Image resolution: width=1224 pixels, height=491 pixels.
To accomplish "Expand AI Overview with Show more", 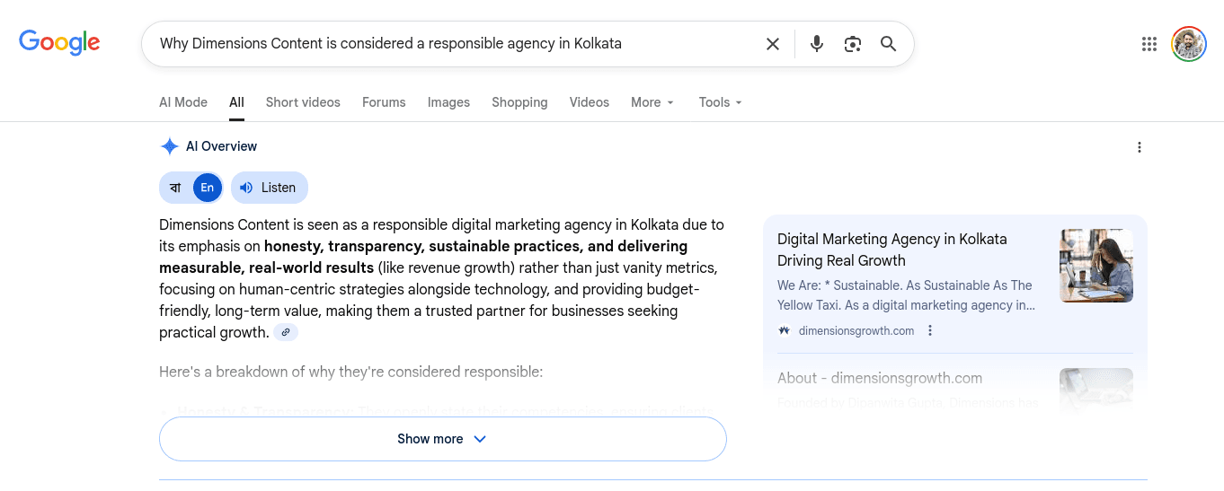I will tap(442, 439).
